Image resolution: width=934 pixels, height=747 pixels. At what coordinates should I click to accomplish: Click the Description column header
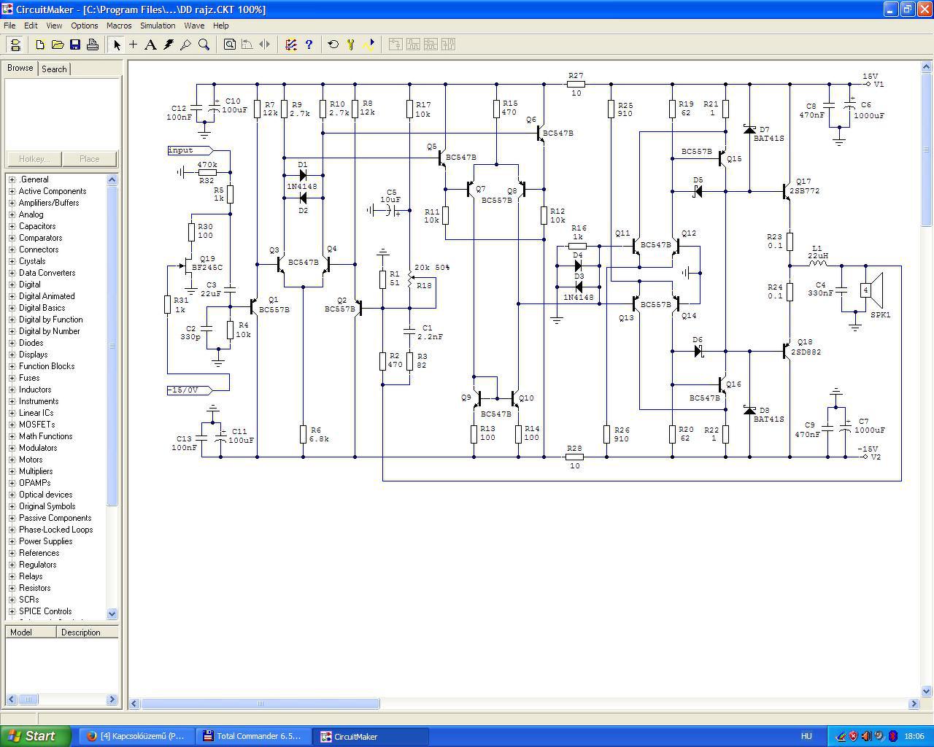click(88, 632)
